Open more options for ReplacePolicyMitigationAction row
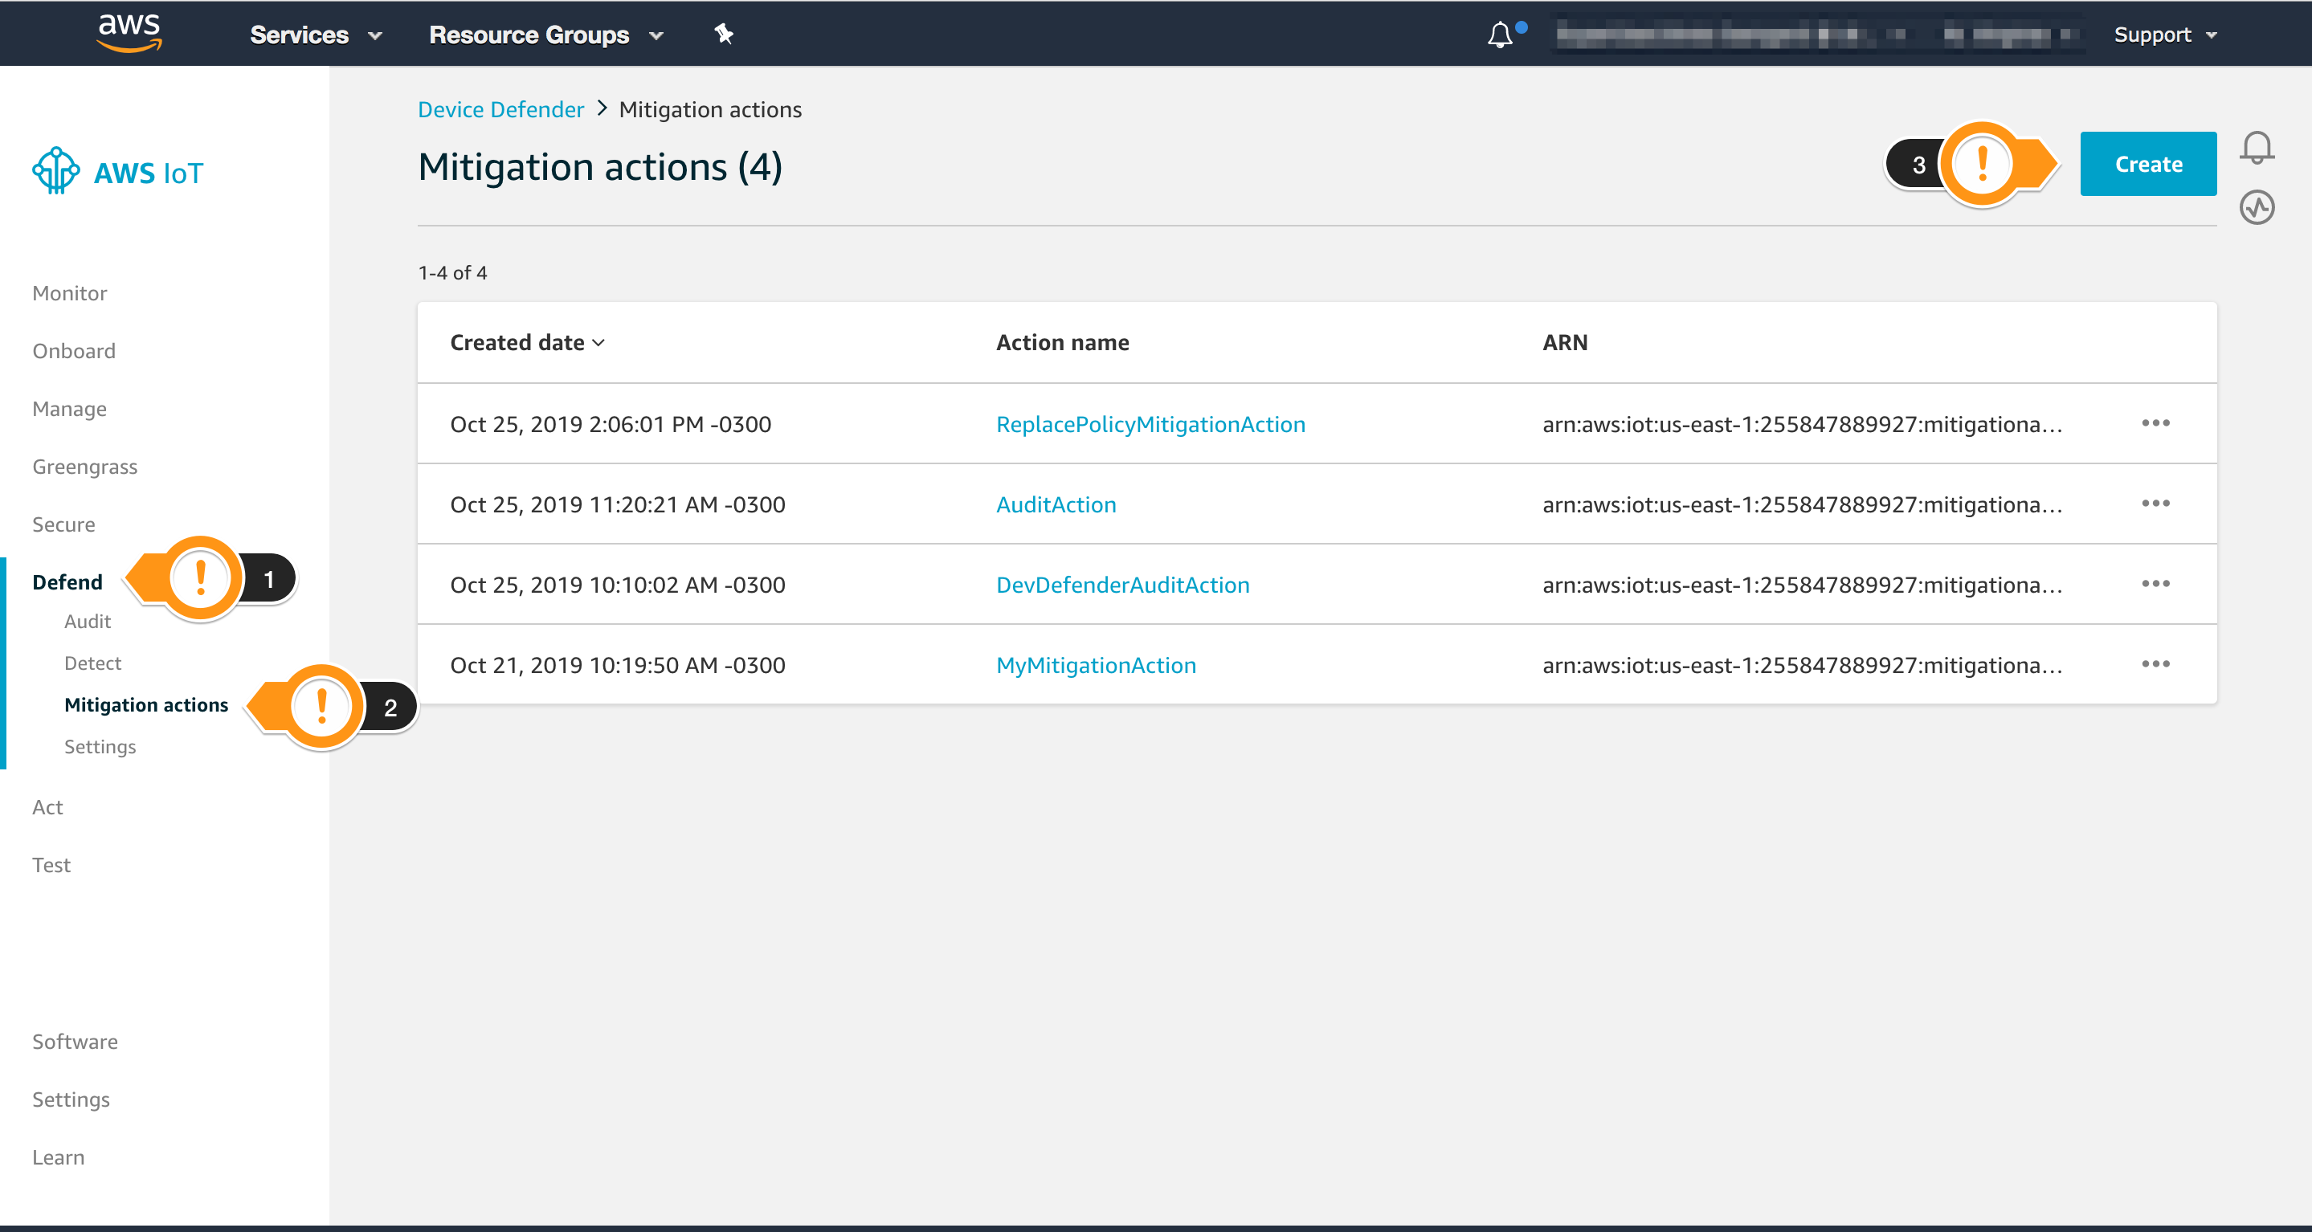The width and height of the screenshot is (2312, 1232). pos(2155,423)
